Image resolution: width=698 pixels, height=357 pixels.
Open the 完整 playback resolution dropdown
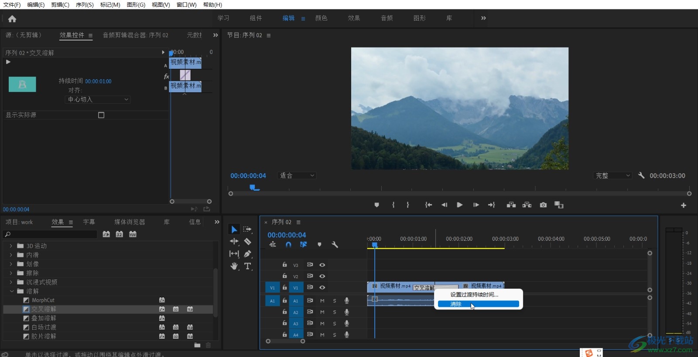[613, 175]
